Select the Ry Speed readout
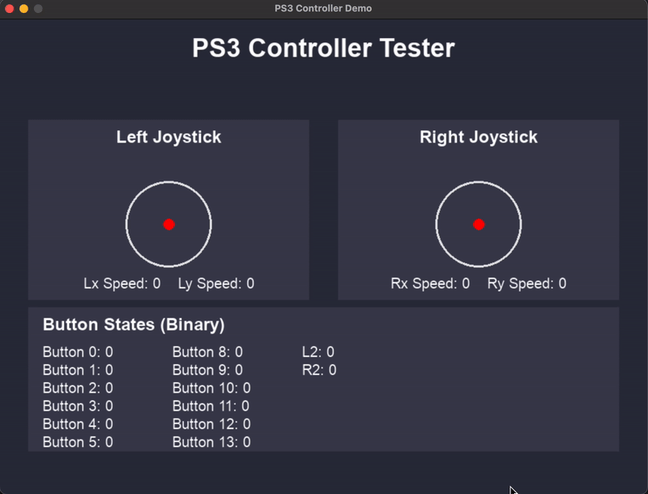This screenshot has height=494, width=648. pos(527,283)
